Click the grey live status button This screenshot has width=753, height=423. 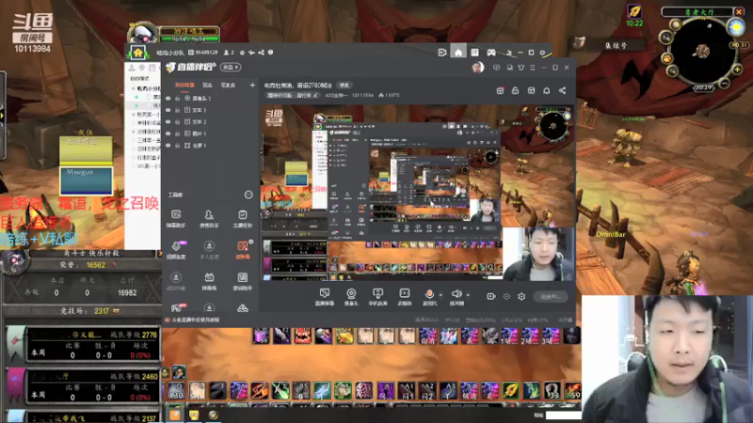point(551,297)
